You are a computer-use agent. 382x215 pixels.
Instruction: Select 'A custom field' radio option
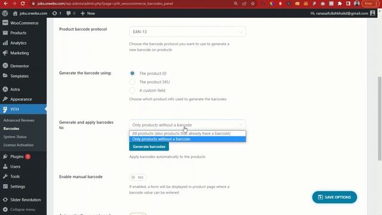133,90
